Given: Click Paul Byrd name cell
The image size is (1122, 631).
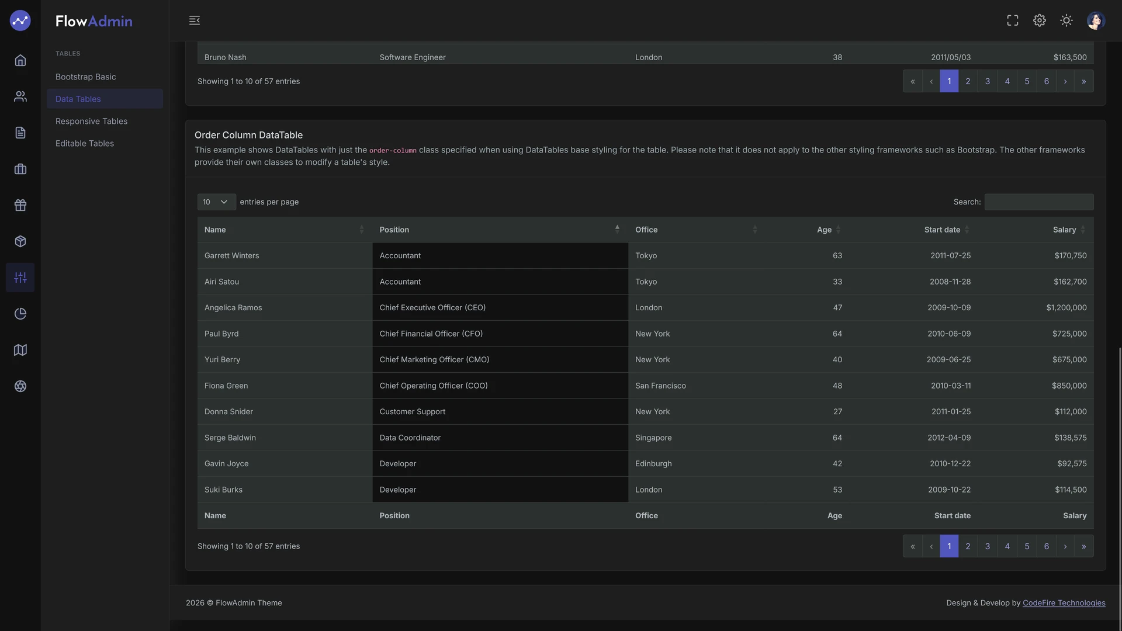Looking at the screenshot, I should [285, 334].
